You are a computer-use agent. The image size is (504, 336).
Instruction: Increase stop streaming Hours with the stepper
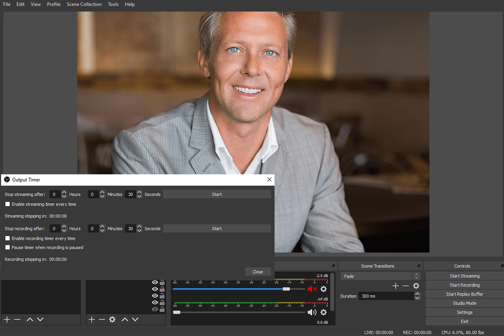[64, 192]
